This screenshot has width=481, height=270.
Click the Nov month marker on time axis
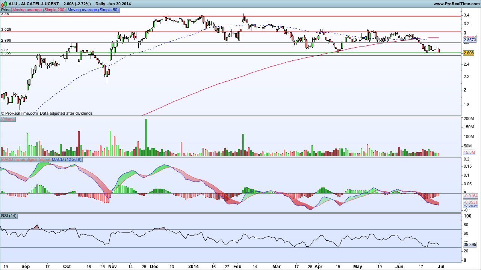click(x=112, y=267)
